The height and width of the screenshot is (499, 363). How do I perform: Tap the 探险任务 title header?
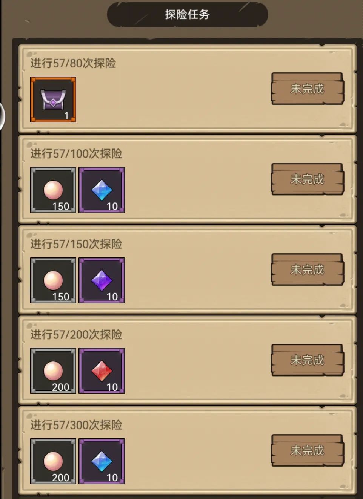point(187,14)
